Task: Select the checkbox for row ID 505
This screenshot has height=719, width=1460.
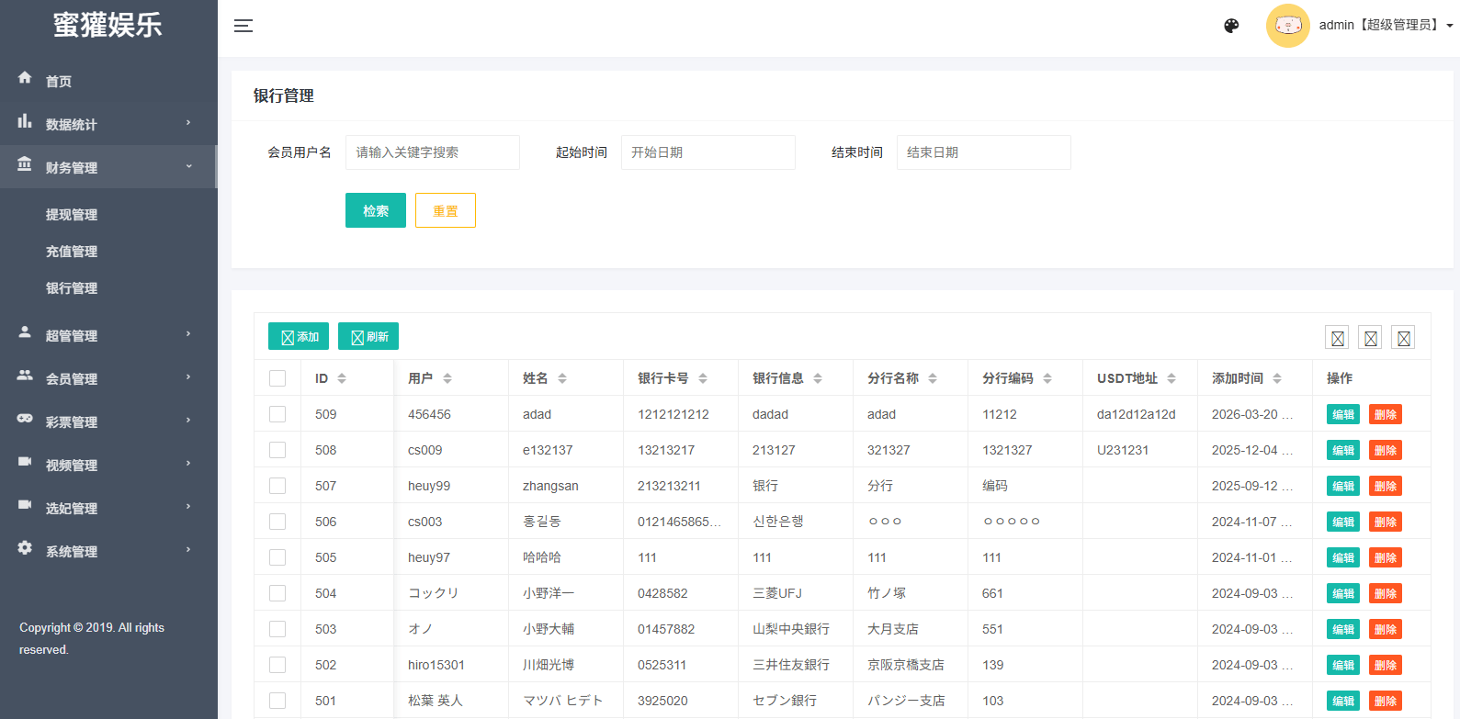Action: (x=277, y=557)
